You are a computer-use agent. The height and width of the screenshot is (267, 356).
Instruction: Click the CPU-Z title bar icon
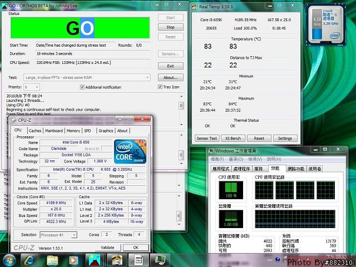click(13, 120)
